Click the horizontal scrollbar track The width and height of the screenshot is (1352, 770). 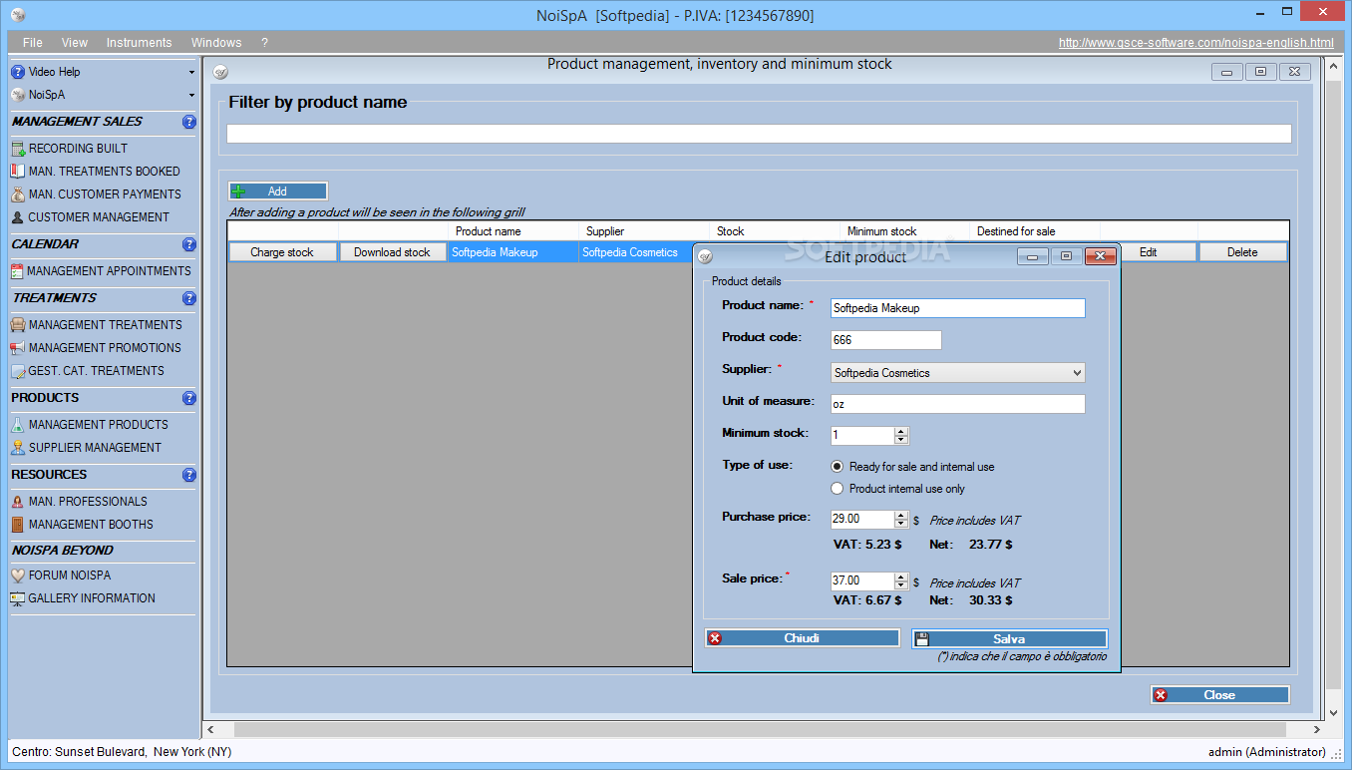(766, 730)
